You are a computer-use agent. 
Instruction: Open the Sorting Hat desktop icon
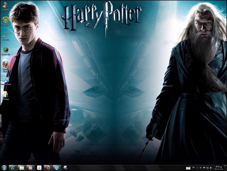[x=6, y=6]
